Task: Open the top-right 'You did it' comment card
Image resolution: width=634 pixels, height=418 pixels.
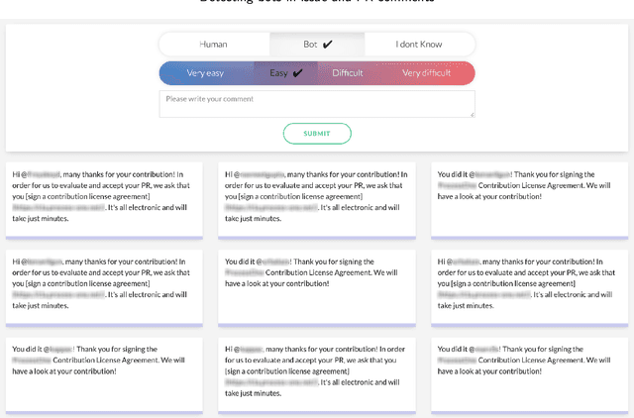Action: point(529,200)
